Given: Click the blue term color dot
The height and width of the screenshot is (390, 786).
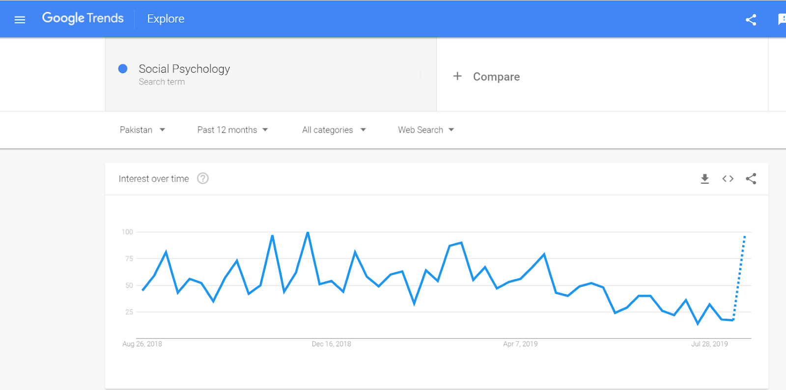Looking at the screenshot, I should point(123,69).
